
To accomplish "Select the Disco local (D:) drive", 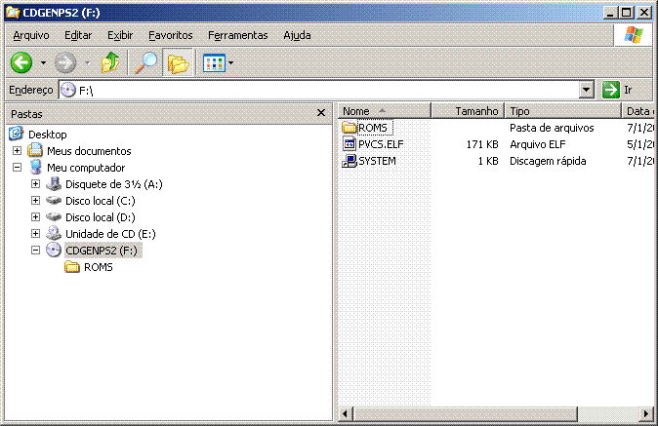I will [101, 217].
